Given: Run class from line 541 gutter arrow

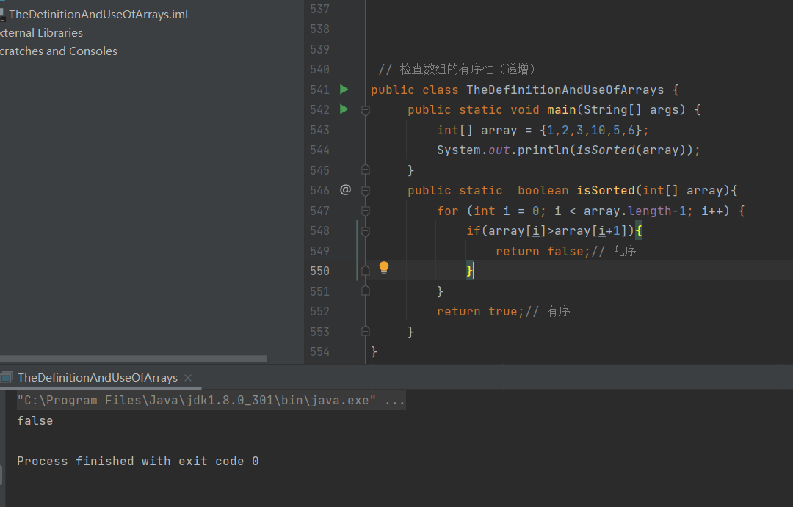Looking at the screenshot, I should click(344, 90).
